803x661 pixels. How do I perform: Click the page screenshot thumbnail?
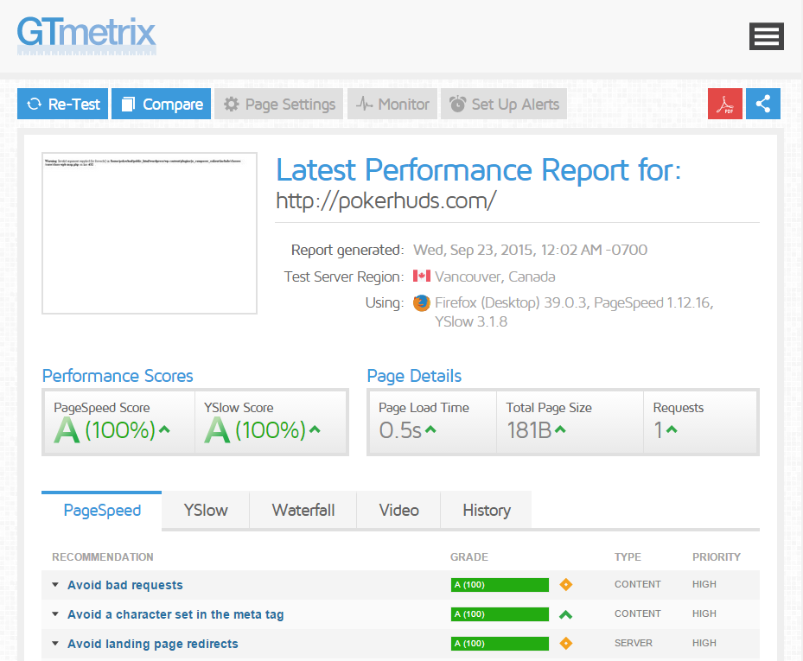pos(150,233)
